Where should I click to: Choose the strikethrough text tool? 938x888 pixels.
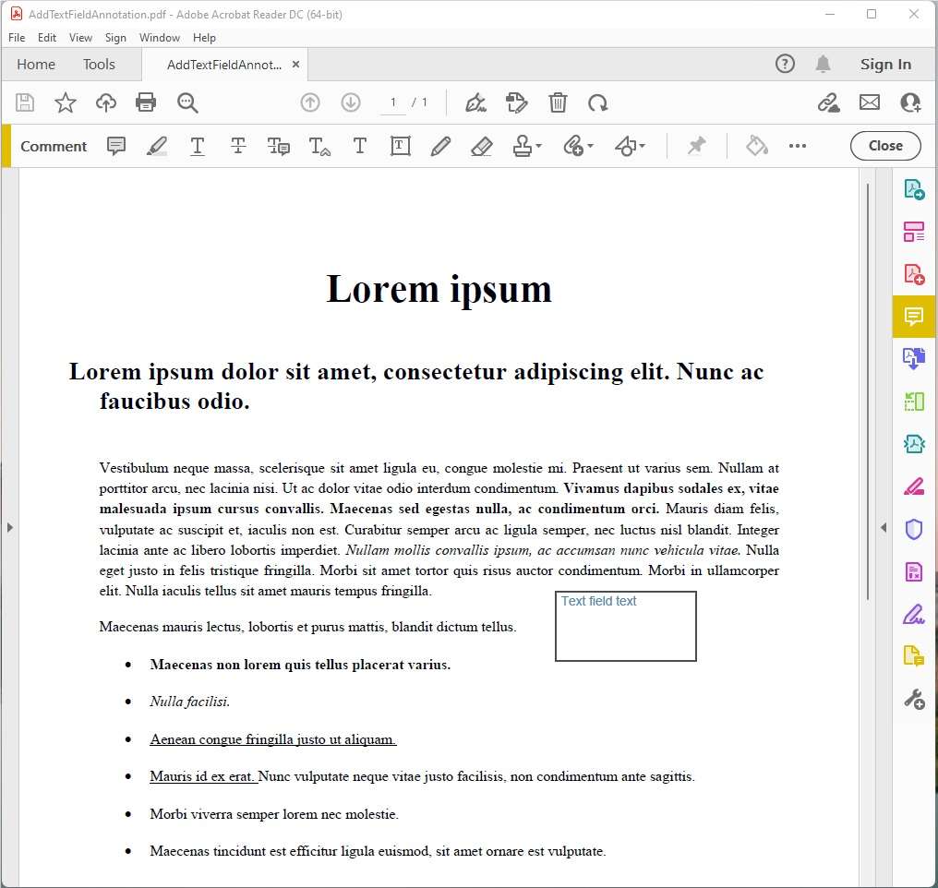tap(238, 146)
